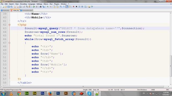Open the Edit menu

click(x=6, y=4)
